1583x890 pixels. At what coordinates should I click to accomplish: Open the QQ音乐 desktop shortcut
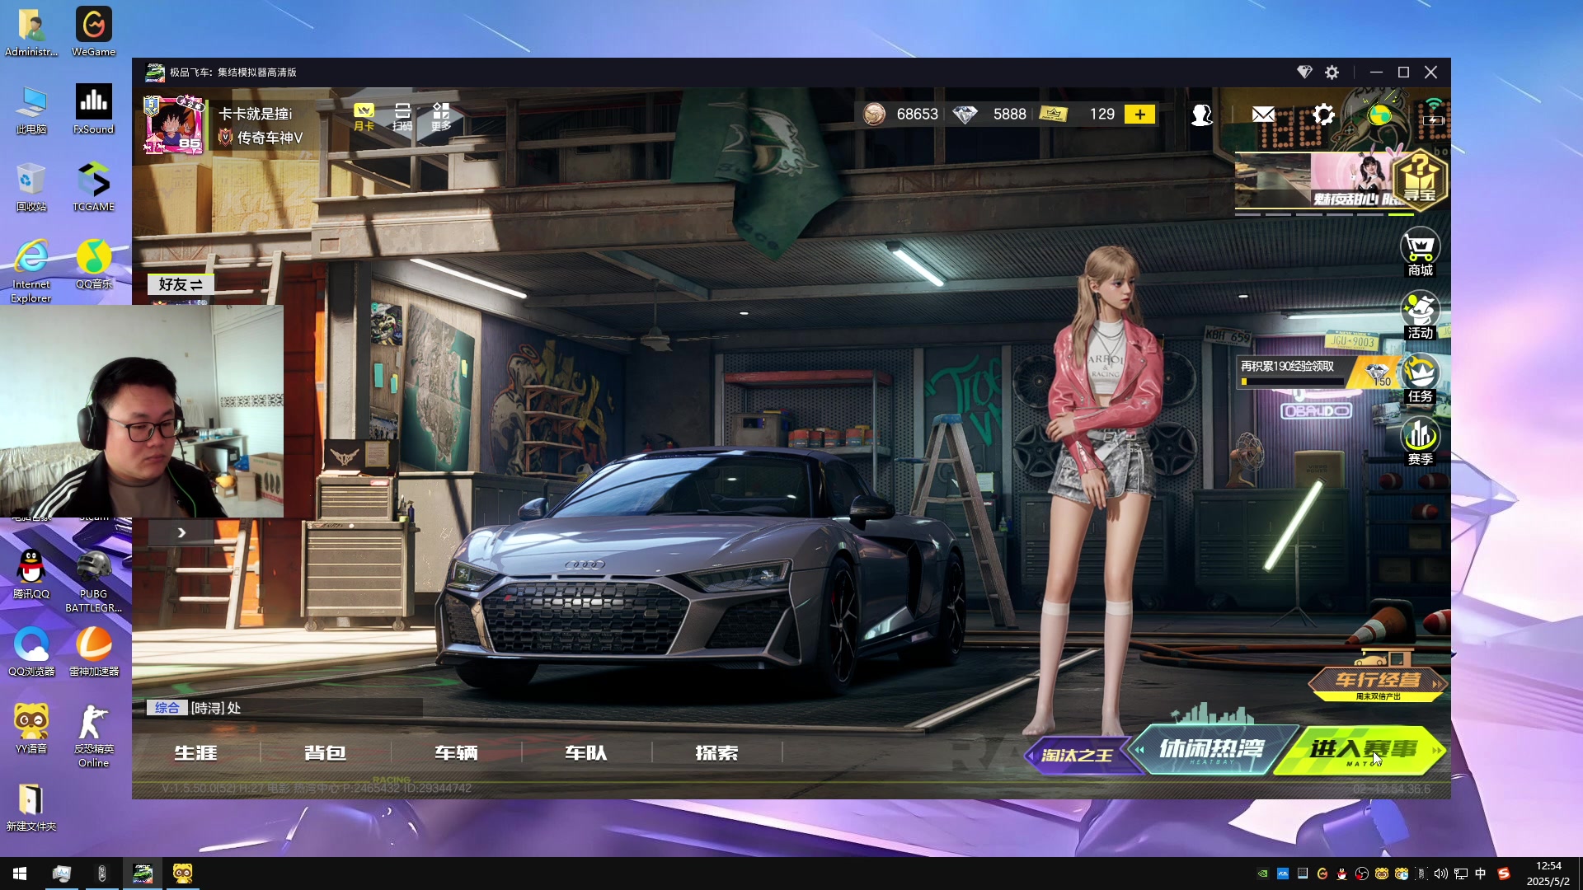click(x=93, y=264)
